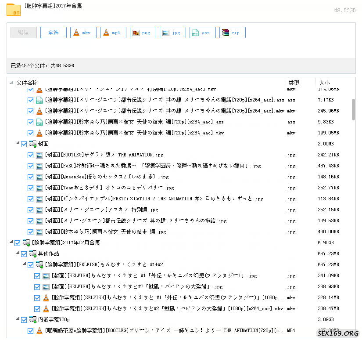Click the ass subtitle filter icon
Viewport: 362px width, 340px height.
point(196,33)
